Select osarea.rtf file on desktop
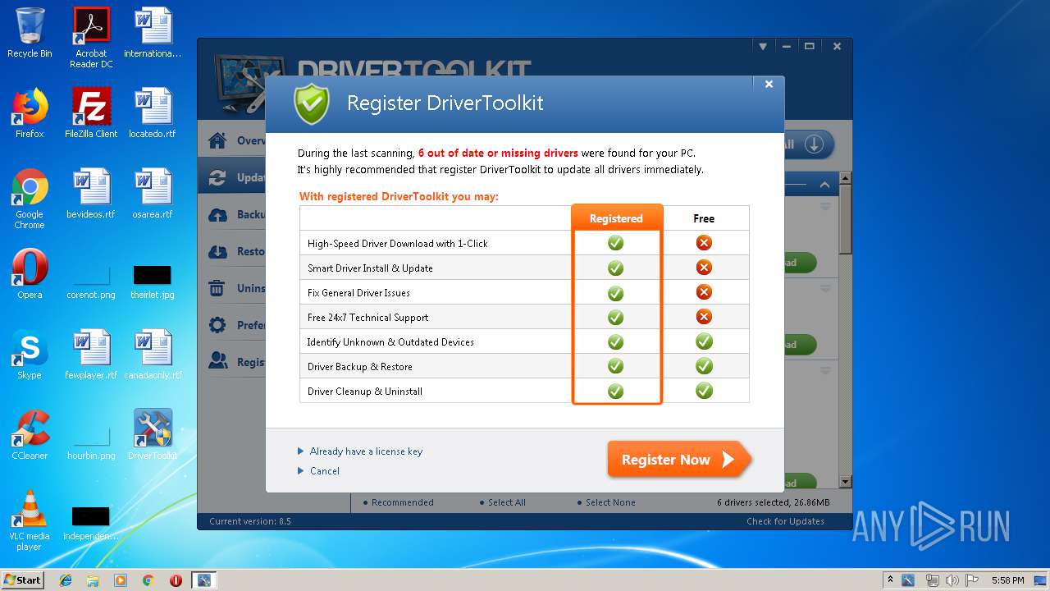The height and width of the screenshot is (591, 1050). coord(153,194)
